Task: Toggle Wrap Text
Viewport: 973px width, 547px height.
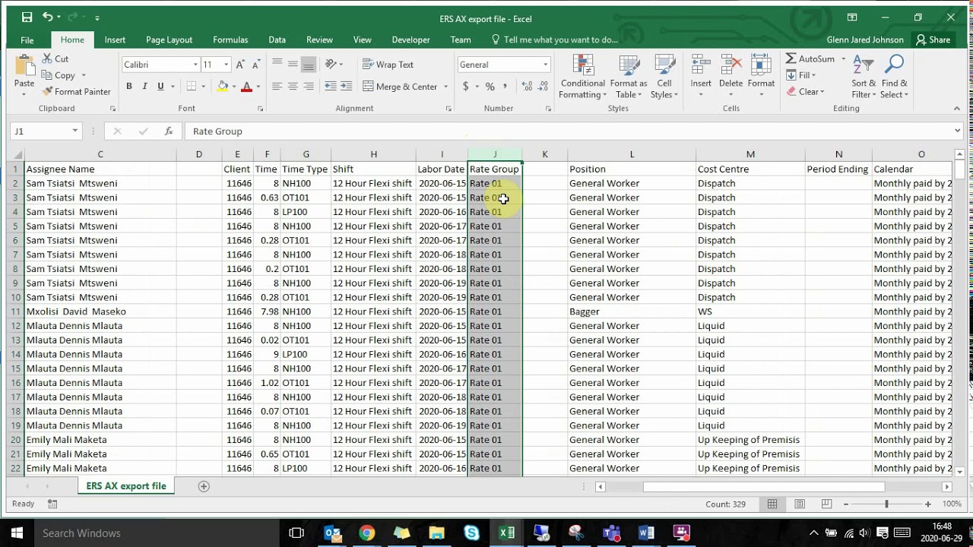Action: pyautogui.click(x=388, y=65)
